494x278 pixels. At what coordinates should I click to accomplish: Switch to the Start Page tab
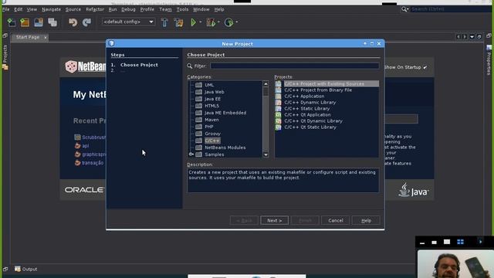pyautogui.click(x=28, y=37)
